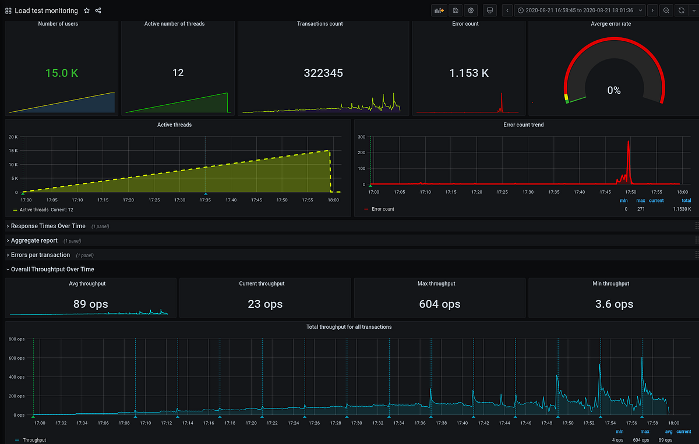Screen dimensions: 699x444
Task: Open the Share dashboard dialog
Action: pyautogui.click(x=98, y=10)
